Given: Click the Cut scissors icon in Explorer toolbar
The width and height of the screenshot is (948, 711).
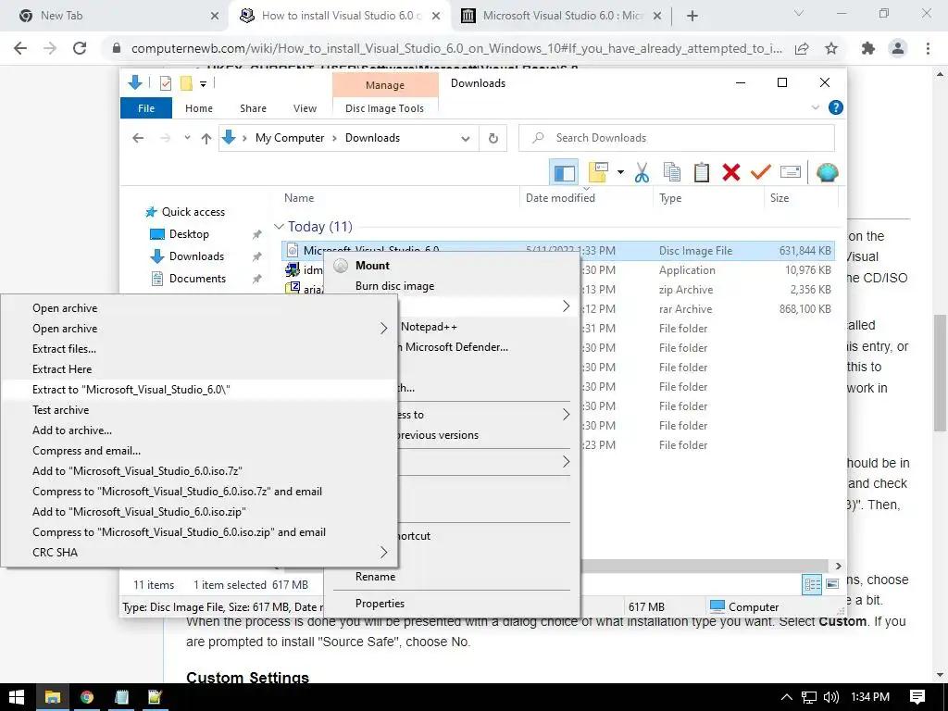Looking at the screenshot, I should click(x=642, y=173).
